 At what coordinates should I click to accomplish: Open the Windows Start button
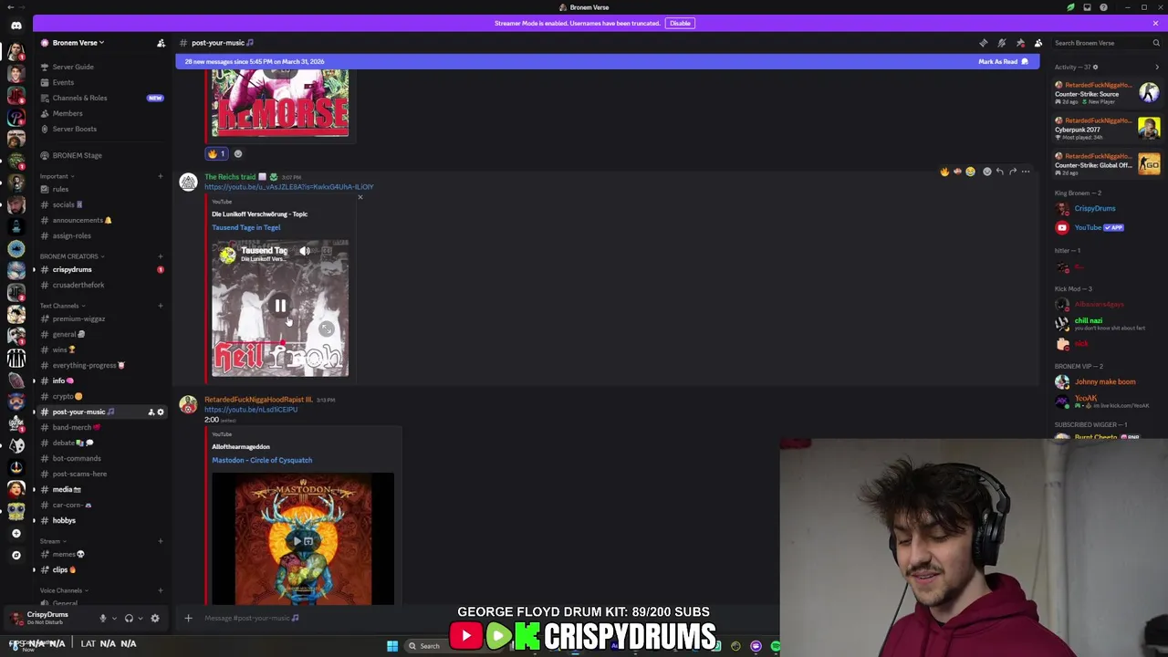[x=392, y=646]
